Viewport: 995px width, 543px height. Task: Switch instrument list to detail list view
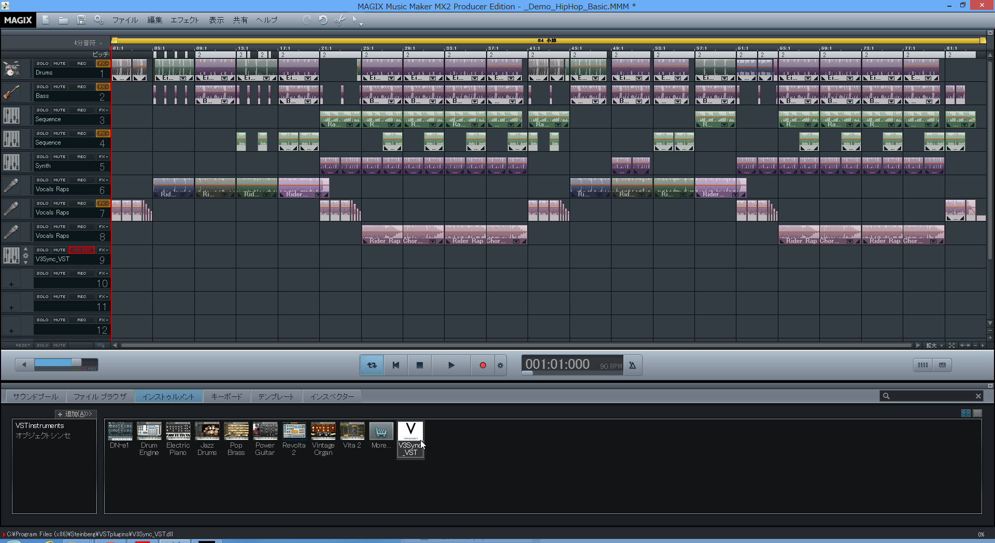pyautogui.click(x=977, y=413)
